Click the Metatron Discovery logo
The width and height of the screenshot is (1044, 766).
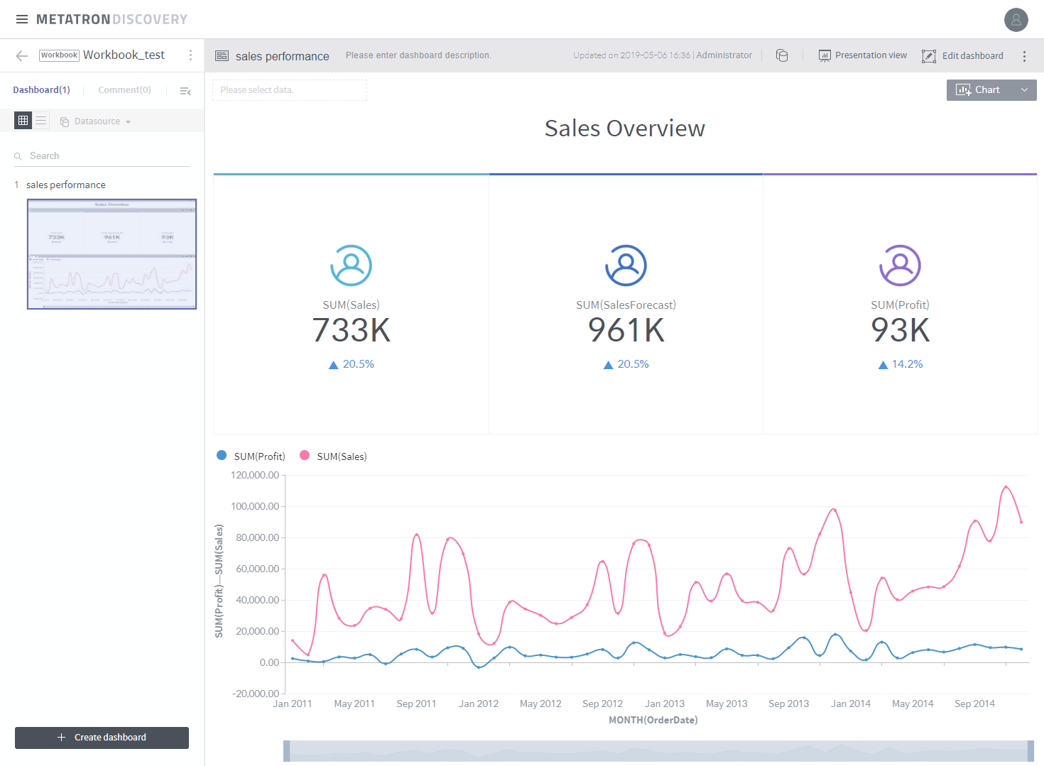point(112,19)
